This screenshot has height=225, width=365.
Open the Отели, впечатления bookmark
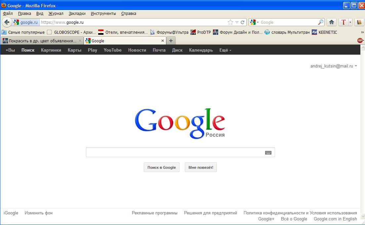tap(123, 32)
